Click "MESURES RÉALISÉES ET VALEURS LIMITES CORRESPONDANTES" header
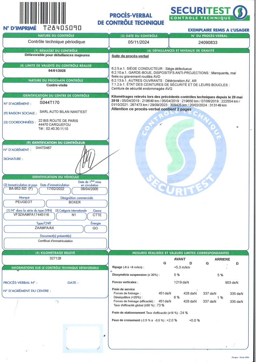The image size is (256, 362). coord(181,253)
